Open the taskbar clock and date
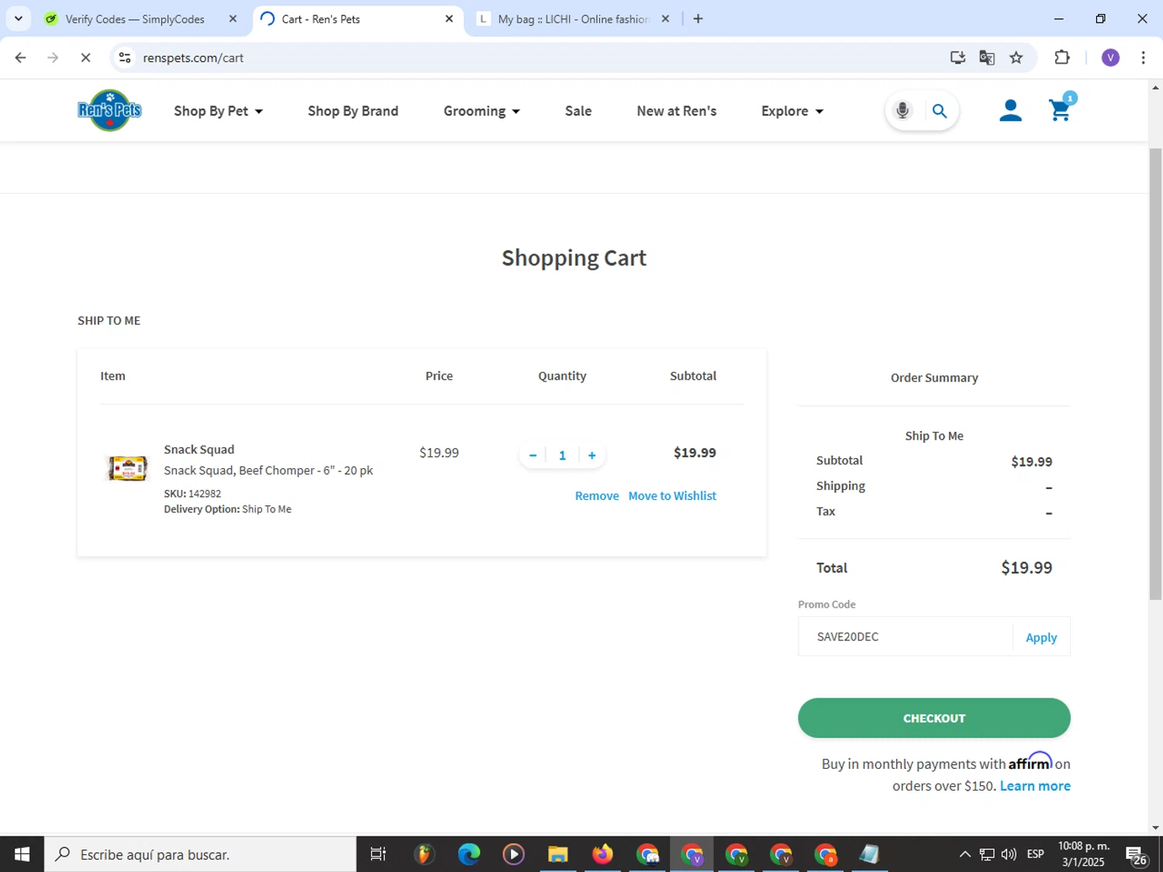 tap(1083, 854)
